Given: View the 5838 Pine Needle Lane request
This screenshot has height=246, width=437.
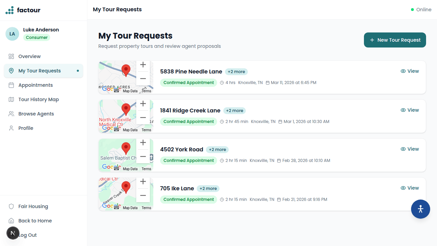Looking at the screenshot, I should pyautogui.click(x=410, y=71).
